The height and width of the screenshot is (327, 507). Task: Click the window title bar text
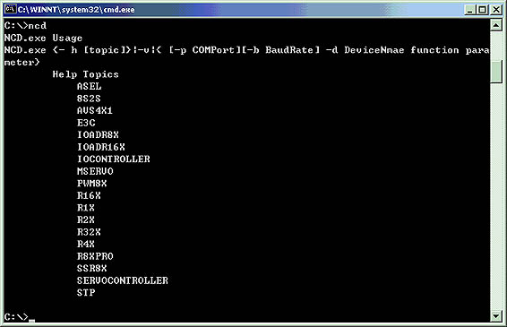[76, 10]
